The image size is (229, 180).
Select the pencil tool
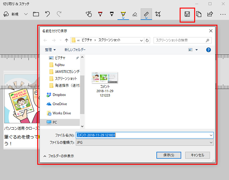111,14
